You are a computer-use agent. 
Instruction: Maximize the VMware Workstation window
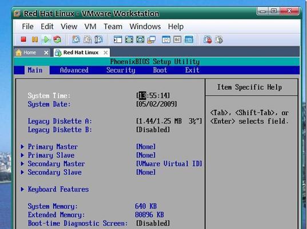click(x=274, y=11)
